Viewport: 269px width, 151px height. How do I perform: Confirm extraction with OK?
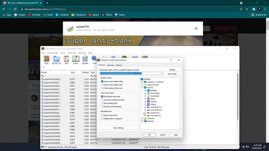149,135
